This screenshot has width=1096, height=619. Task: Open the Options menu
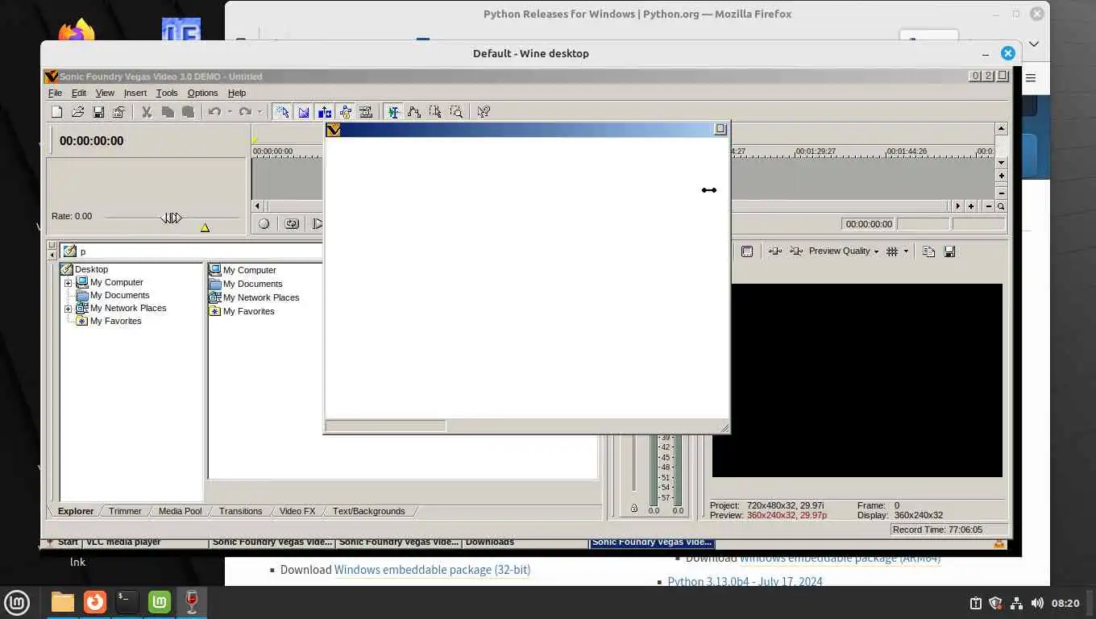[202, 93]
